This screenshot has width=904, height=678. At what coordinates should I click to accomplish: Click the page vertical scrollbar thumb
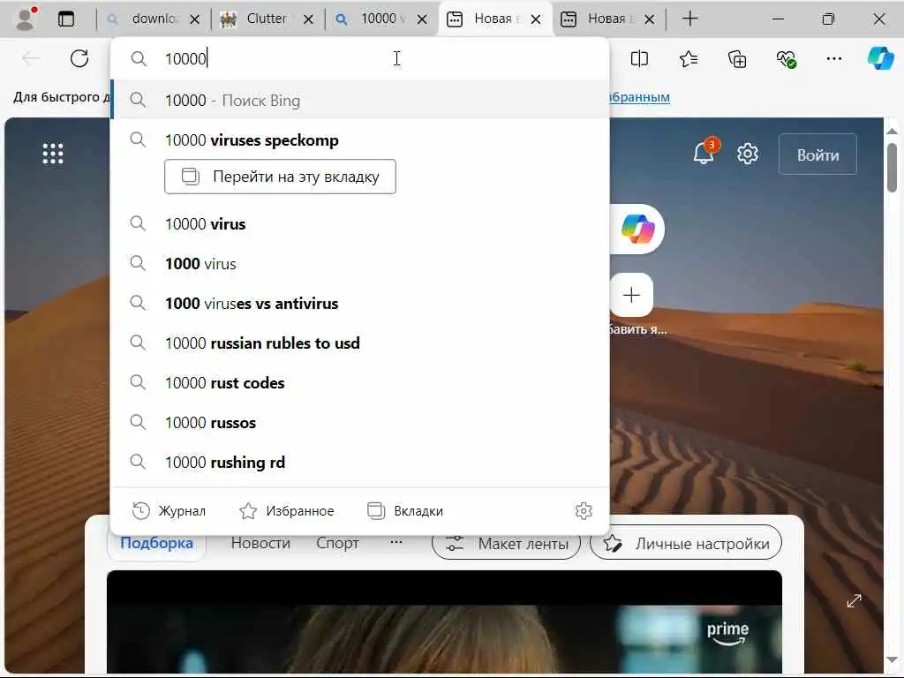point(892,167)
